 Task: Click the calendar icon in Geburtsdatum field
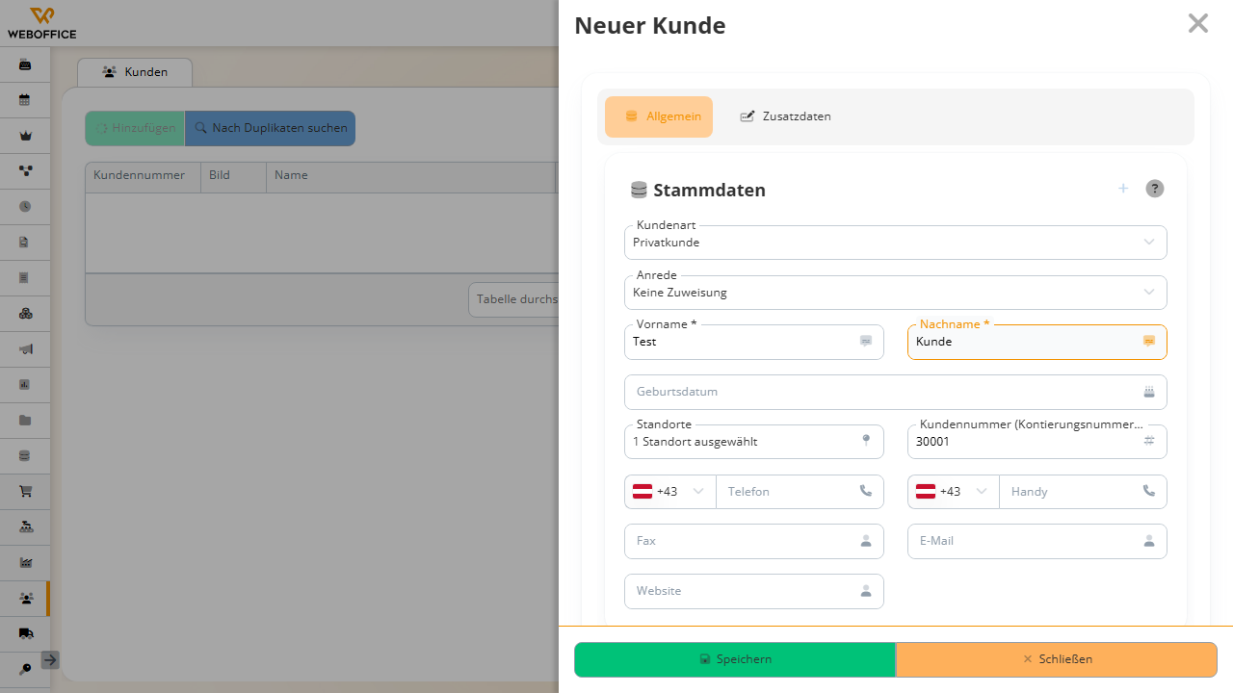(x=1148, y=392)
